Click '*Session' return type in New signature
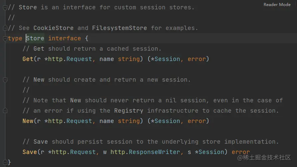This screenshot has width=297, height=167. [x=166, y=121]
